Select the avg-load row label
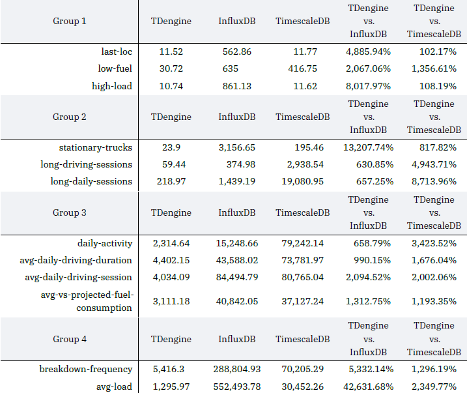Viewport: 467px width, 395px height. click(x=114, y=387)
